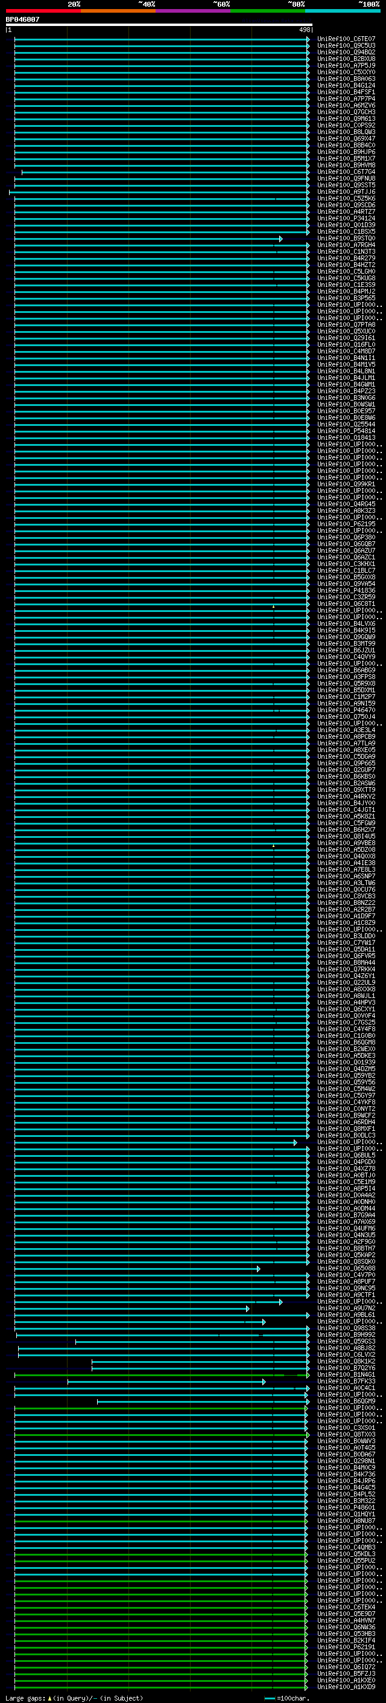Select label UniRef100_Q9M613

tap(346, 118)
